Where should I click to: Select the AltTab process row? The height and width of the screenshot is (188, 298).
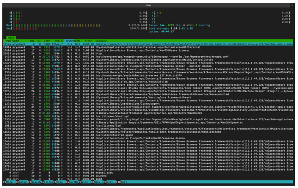(x=148, y=82)
